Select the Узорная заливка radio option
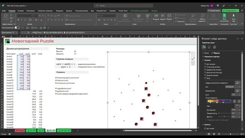Screen dimensions: 245x138 (x=205, y=75)
